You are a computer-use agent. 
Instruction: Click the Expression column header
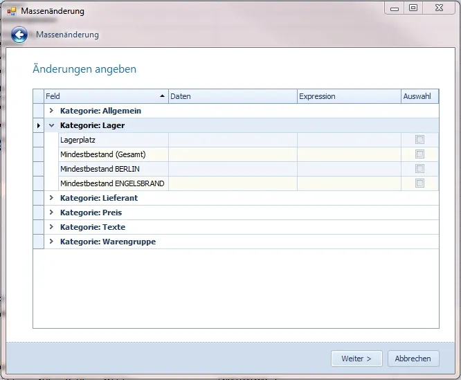[350, 96]
